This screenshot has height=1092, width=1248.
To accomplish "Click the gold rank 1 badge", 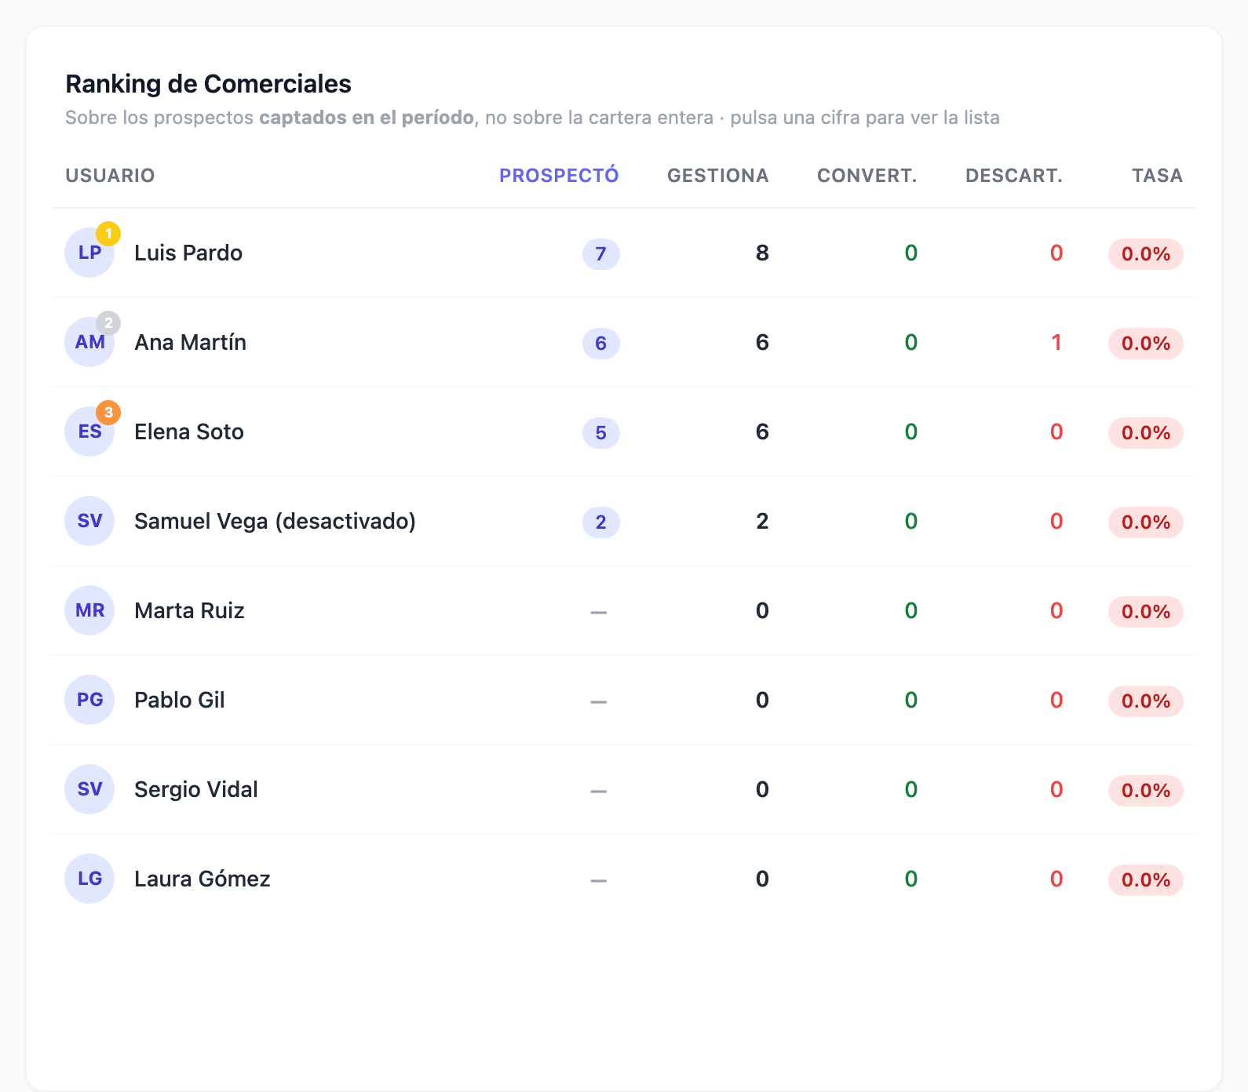I will click(108, 234).
